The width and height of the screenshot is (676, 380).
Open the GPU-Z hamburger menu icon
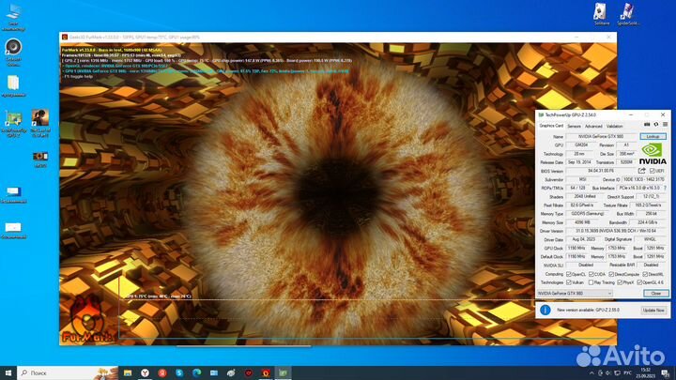[x=664, y=126]
